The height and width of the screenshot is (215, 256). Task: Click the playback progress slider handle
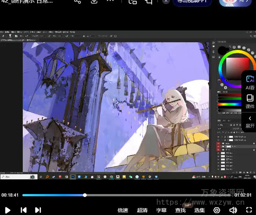[x=85, y=195]
